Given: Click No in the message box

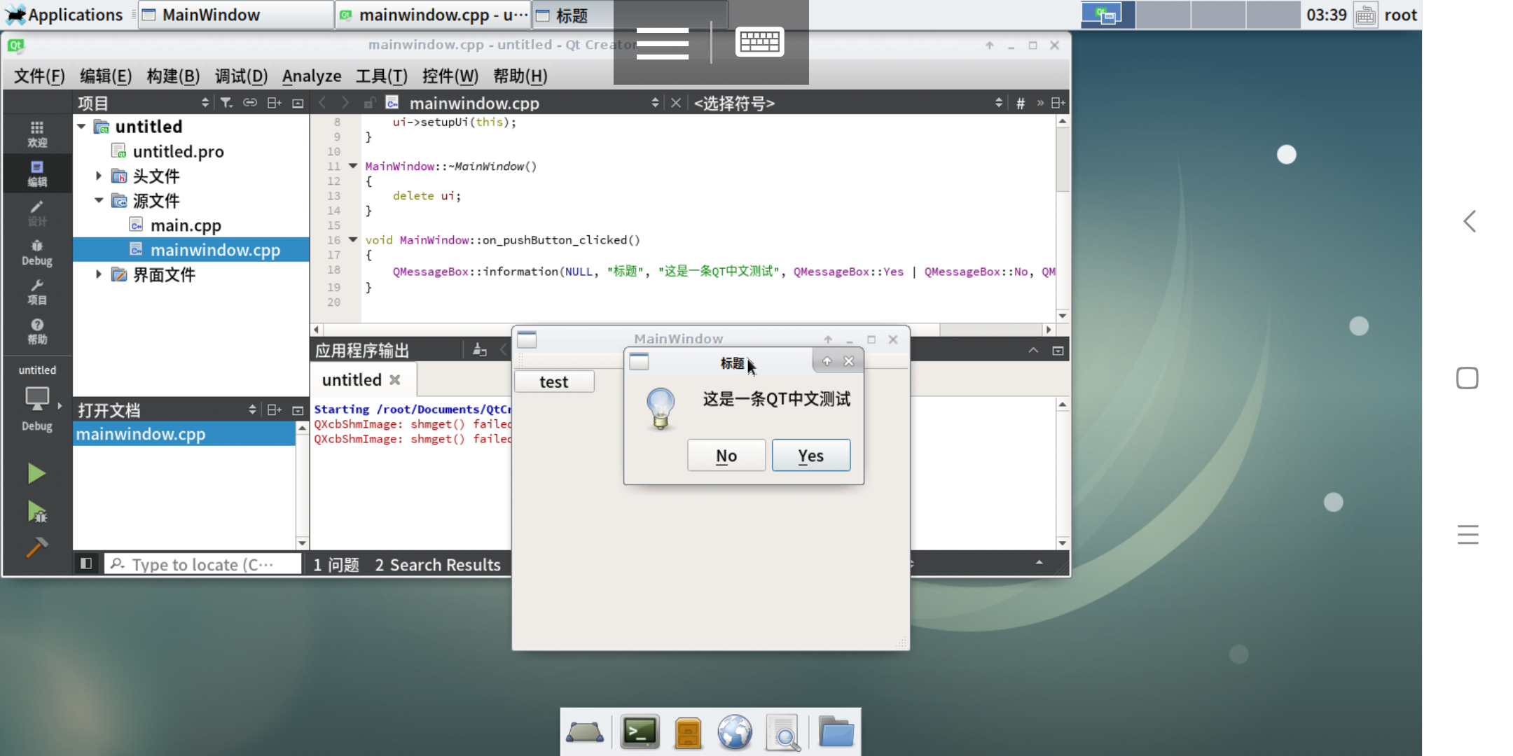Looking at the screenshot, I should [x=726, y=456].
